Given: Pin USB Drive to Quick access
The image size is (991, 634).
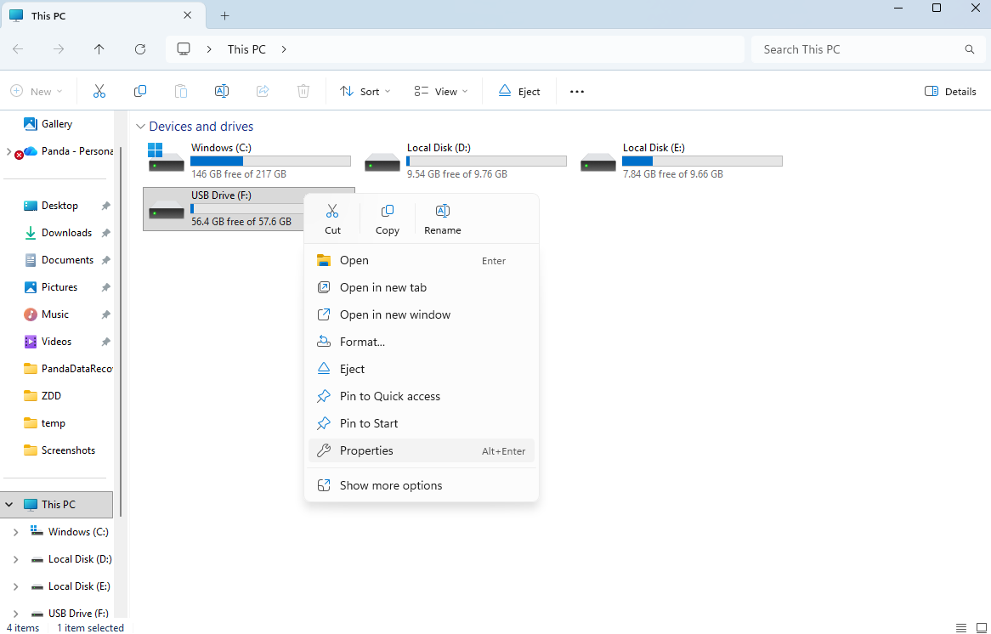Looking at the screenshot, I should click(x=389, y=396).
